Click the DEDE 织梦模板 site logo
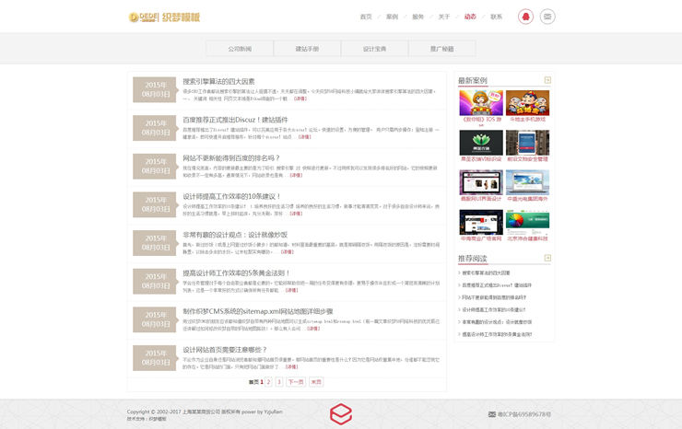682x429 pixels. [x=164, y=17]
